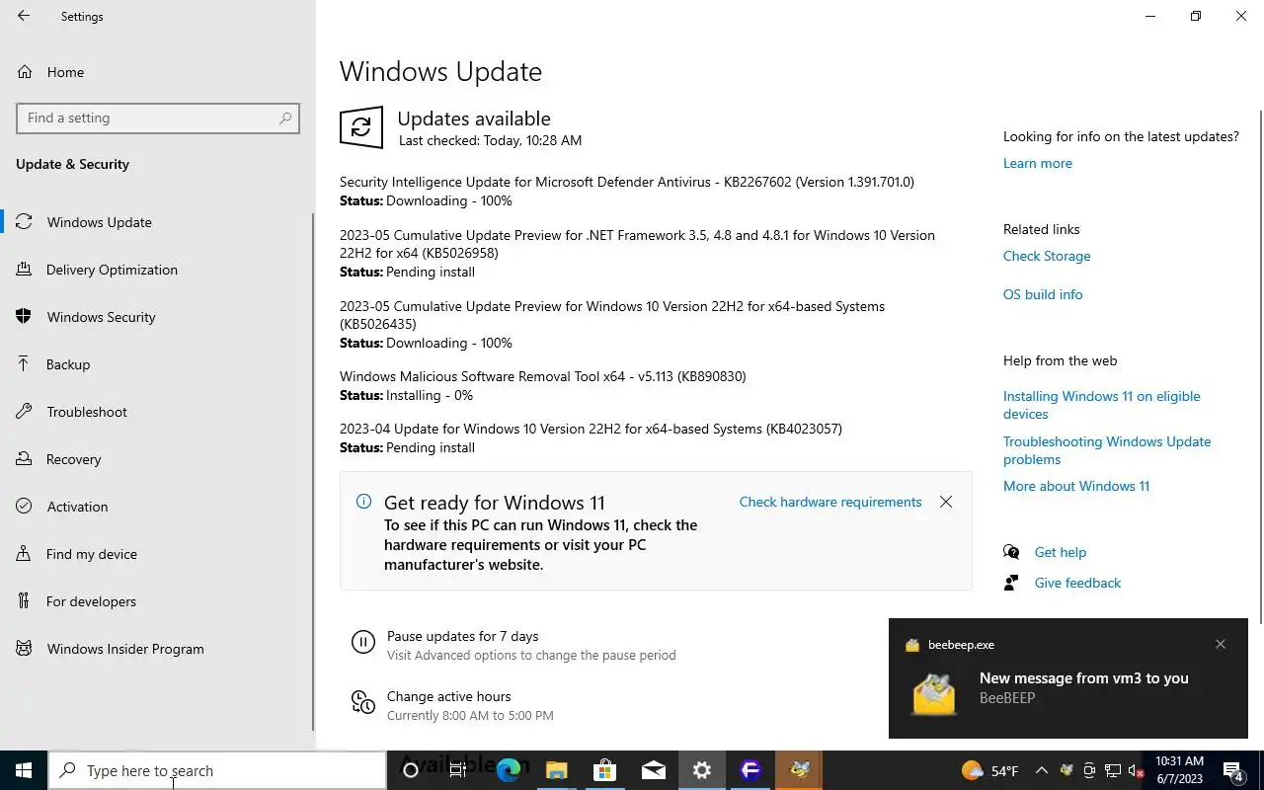
Task: Open Activation settings
Action: [158, 507]
